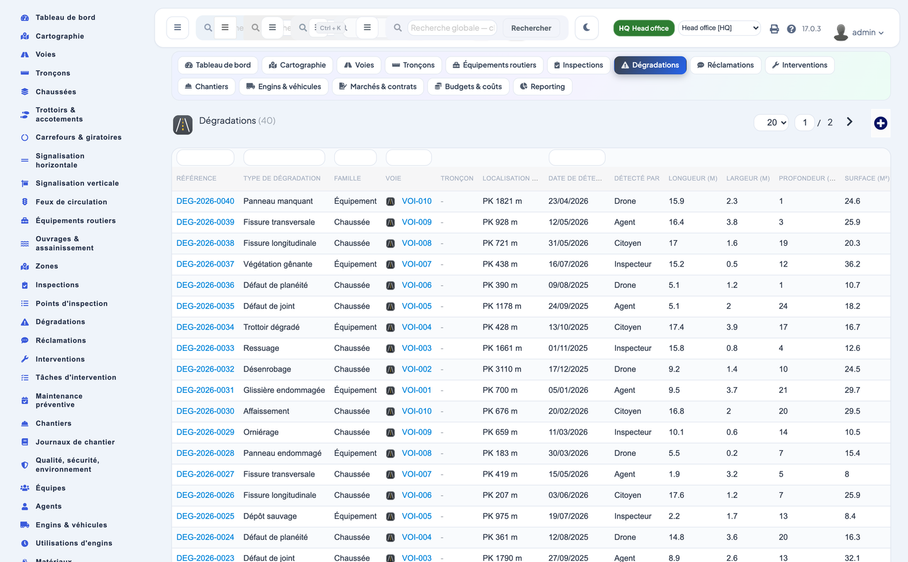Open Cartographie in the left sidebar
Screen dimensions: 908x562
60,36
